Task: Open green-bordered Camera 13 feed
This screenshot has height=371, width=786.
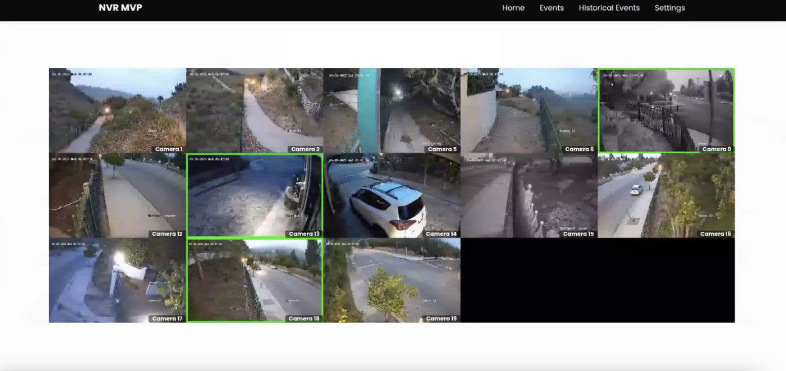Action: coord(255,195)
